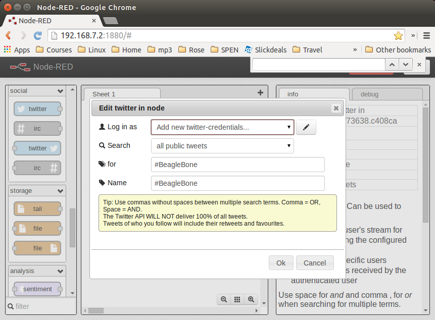
Task: Click the zoom out magnifier icon
Action: (x=223, y=299)
